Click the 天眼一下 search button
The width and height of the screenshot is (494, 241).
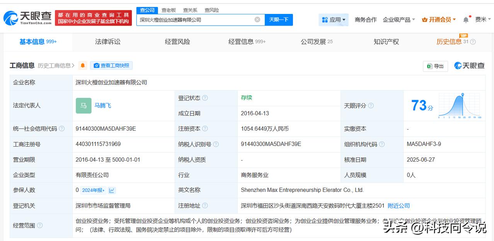click(x=279, y=20)
